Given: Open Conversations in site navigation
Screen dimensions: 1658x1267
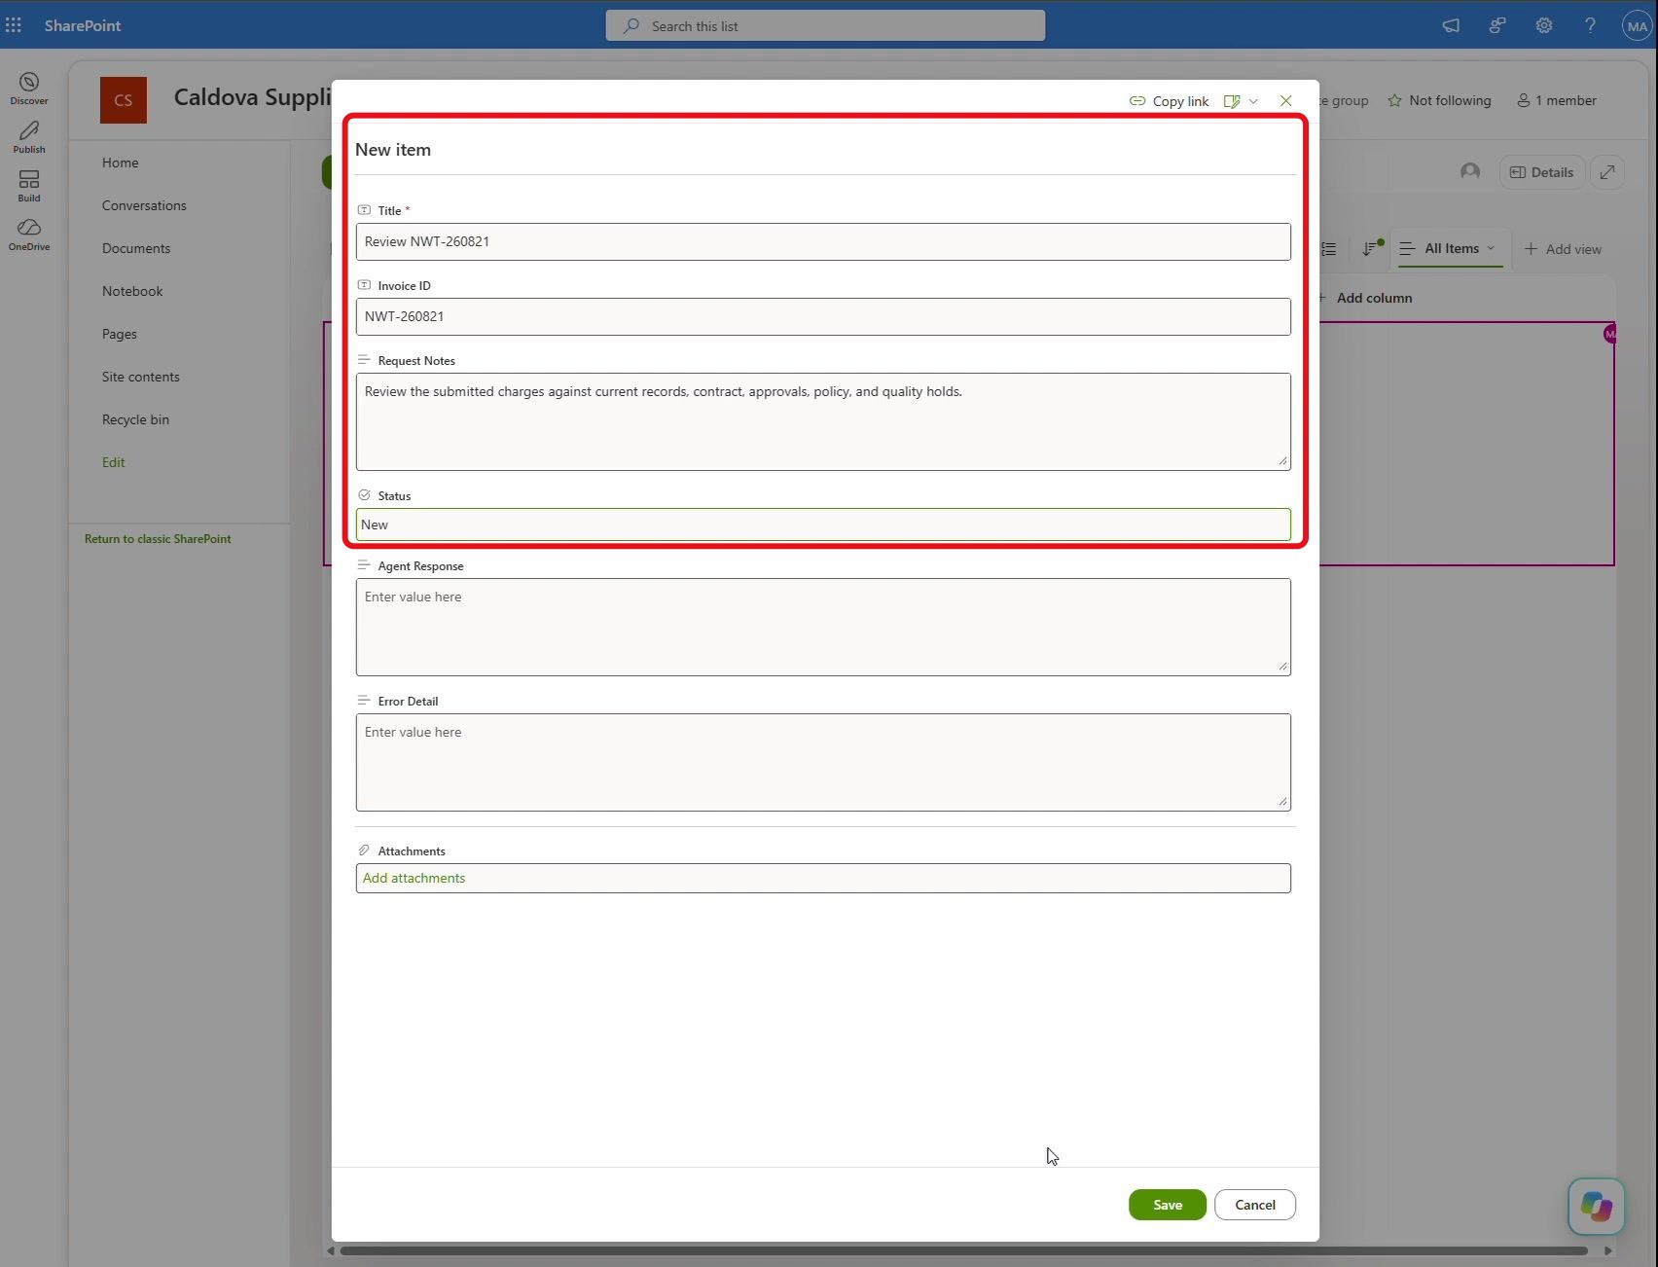Looking at the screenshot, I should point(144,205).
